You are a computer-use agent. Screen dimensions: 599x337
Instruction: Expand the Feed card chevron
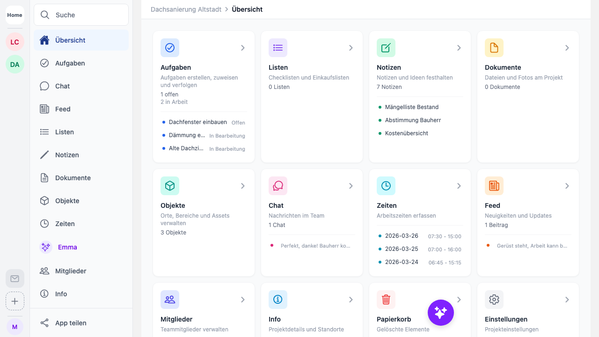coord(567,186)
